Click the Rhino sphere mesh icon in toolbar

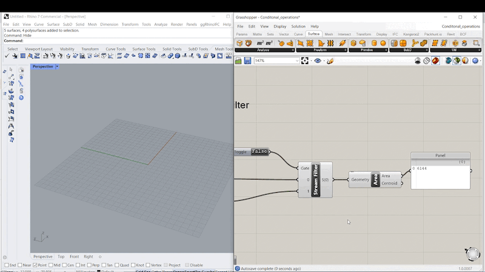pos(178,56)
